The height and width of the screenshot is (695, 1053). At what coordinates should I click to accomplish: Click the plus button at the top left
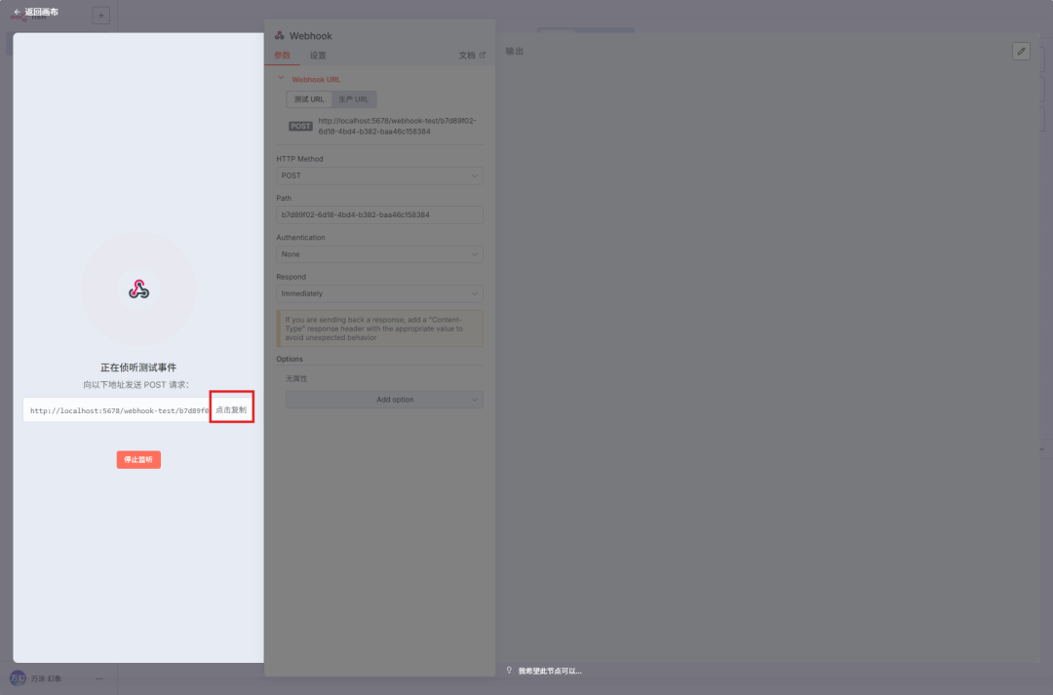coord(101,16)
